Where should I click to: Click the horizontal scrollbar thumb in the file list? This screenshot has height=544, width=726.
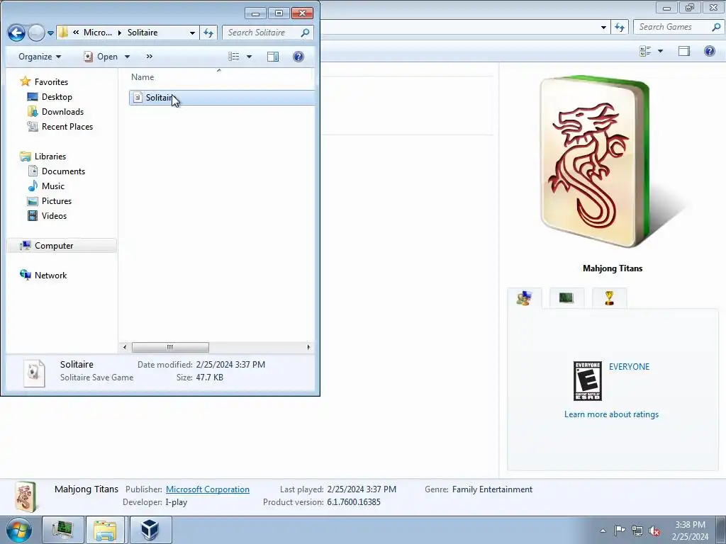(170, 347)
